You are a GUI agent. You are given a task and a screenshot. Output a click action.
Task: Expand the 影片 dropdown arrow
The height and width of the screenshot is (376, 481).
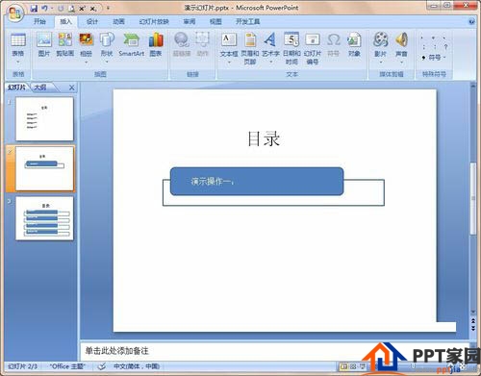(x=380, y=62)
